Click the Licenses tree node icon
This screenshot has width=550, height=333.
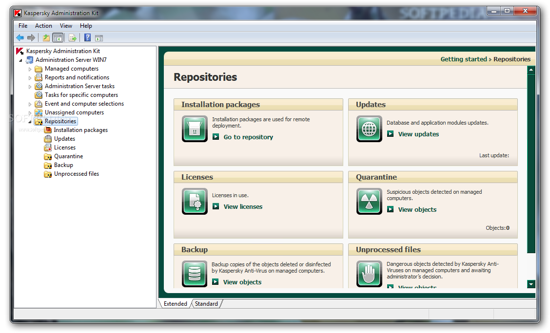[x=48, y=148]
